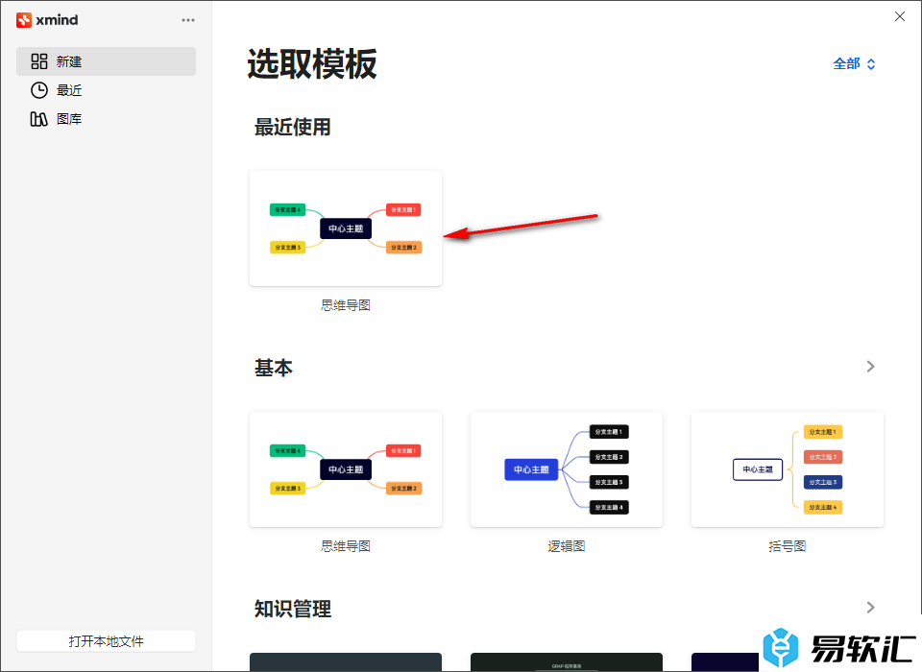This screenshot has width=922, height=672.
Task: Select the 新建 sidebar item
Action: [106, 61]
